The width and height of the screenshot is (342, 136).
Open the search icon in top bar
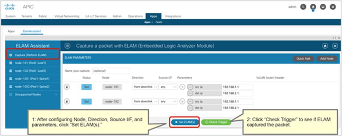303,7
